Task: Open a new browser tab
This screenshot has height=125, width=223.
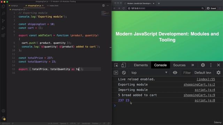Action: pyautogui.click(x=159, y=3)
